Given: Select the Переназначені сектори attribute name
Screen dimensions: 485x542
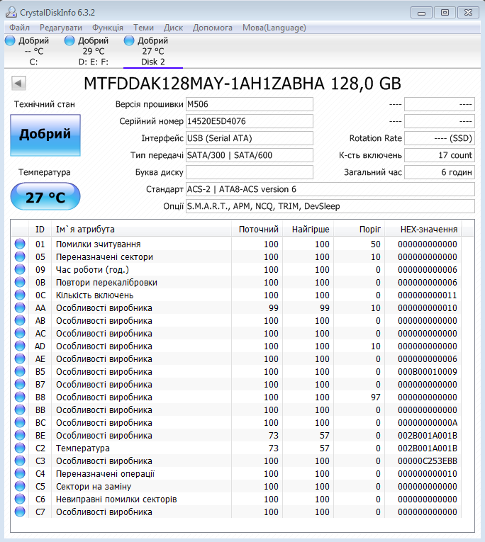Looking at the screenshot, I should pos(104,256).
